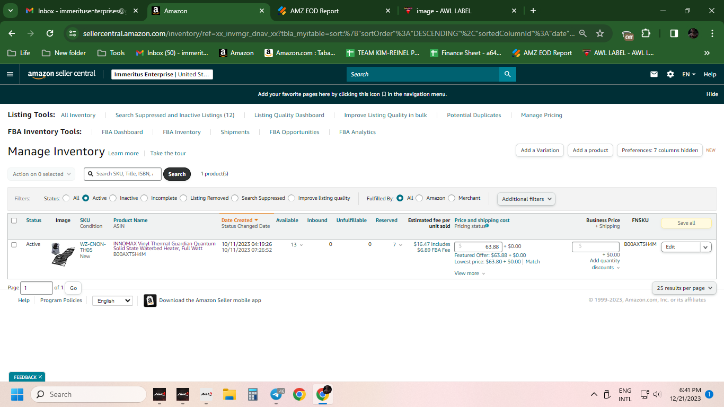Select the Listing Removed status filter
The height and width of the screenshot is (407, 724).
click(183, 198)
